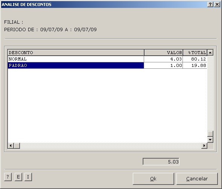This screenshot has height=189, width=222.
Task: Select the NORMAL discount row
Action: click(108, 59)
